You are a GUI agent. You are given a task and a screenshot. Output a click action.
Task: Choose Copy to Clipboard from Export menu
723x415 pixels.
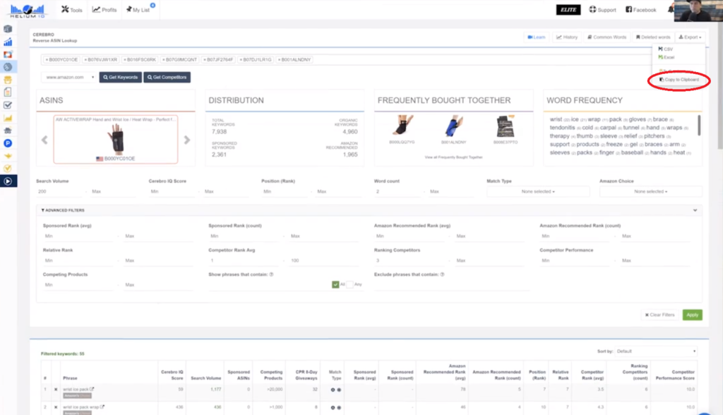coord(679,80)
